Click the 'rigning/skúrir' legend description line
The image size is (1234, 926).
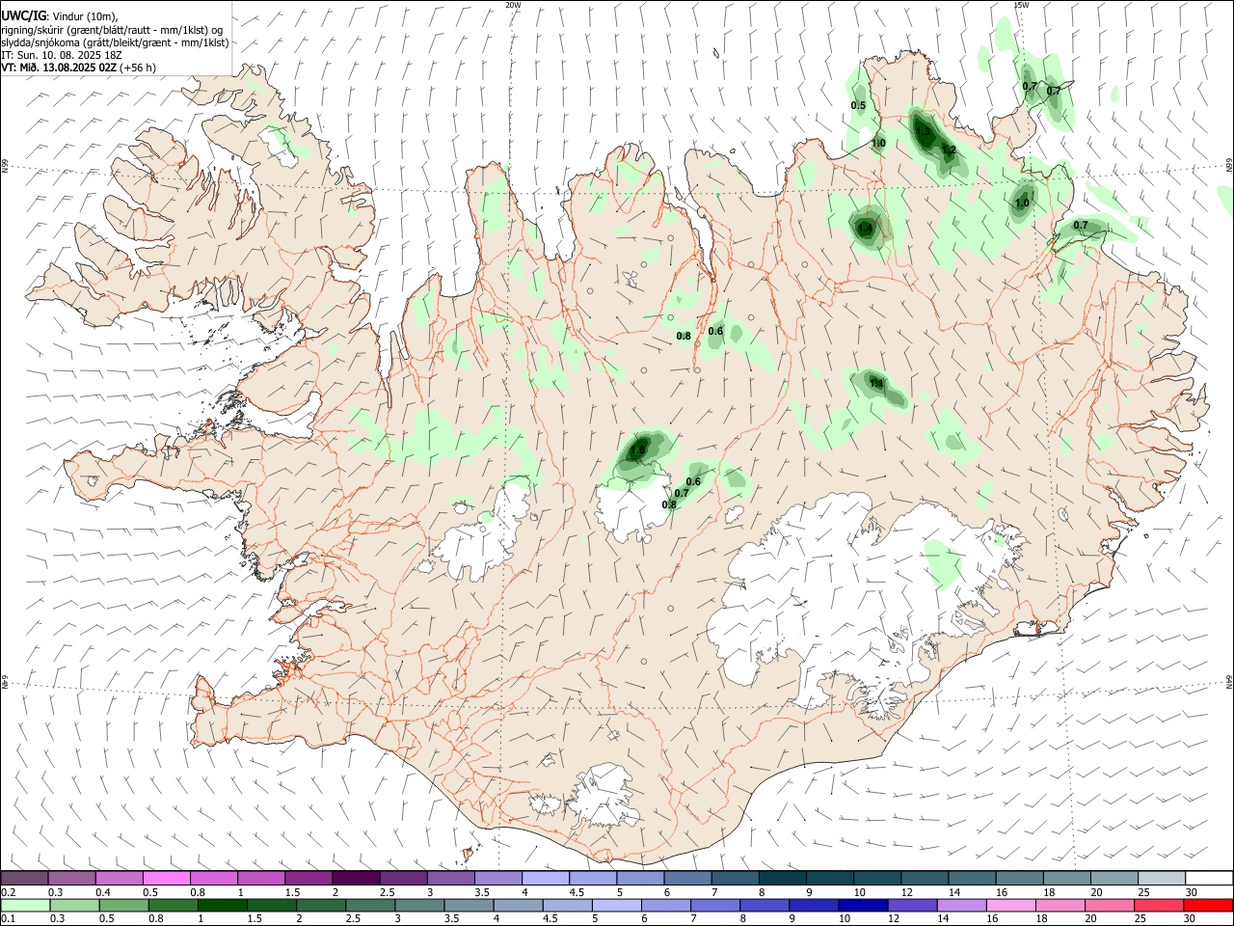pos(114,30)
